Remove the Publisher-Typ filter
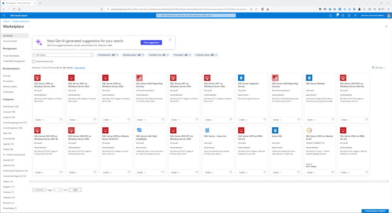Viewport: 392px width, 213px height. click(168, 55)
